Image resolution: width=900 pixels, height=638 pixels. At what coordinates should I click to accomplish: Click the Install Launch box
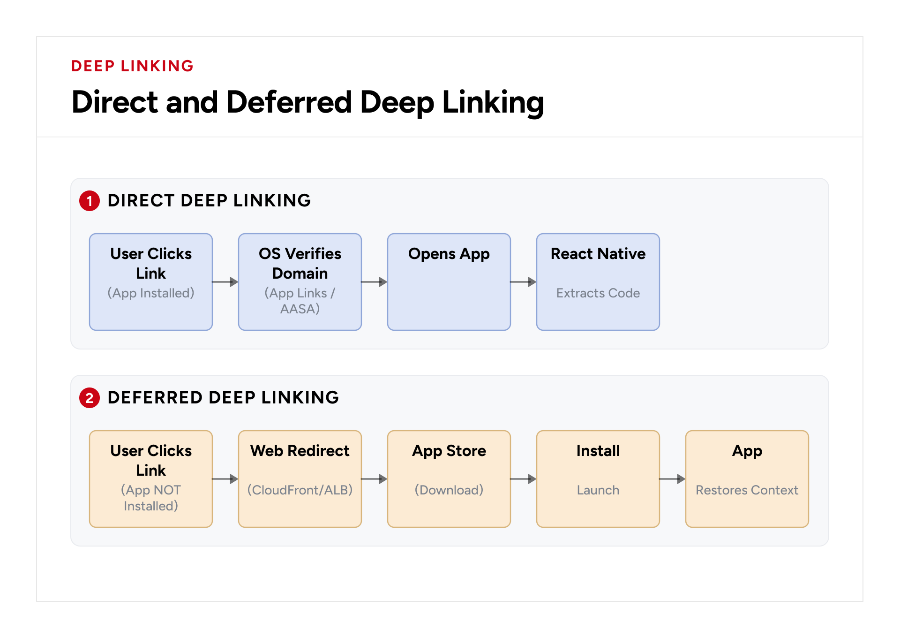[x=598, y=479]
